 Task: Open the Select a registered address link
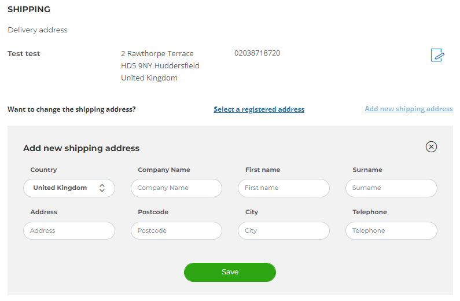[x=259, y=109]
